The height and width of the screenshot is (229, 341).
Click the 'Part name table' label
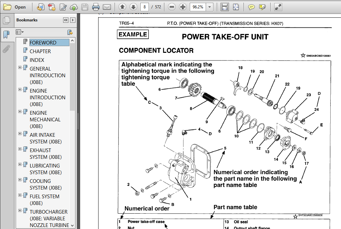point(235,207)
